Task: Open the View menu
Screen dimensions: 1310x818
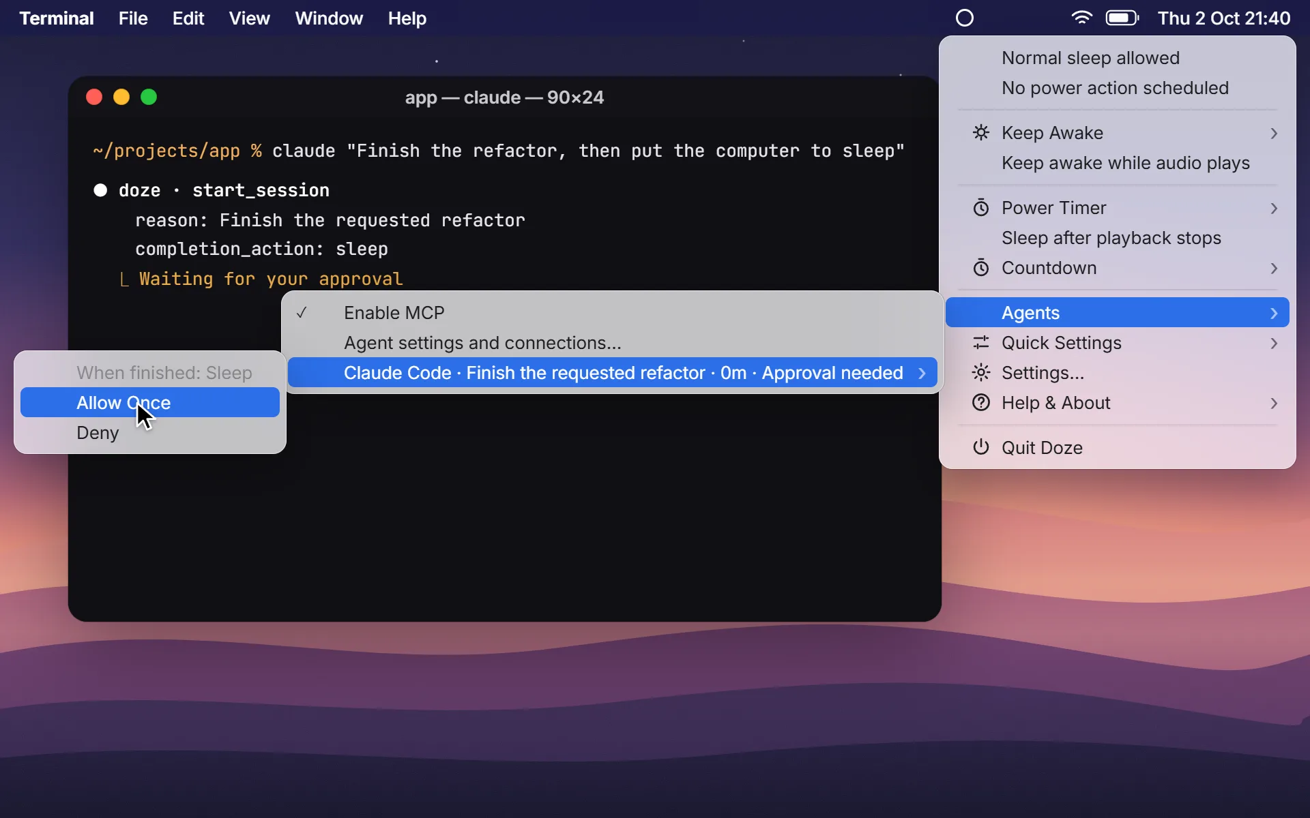Action: tap(249, 18)
